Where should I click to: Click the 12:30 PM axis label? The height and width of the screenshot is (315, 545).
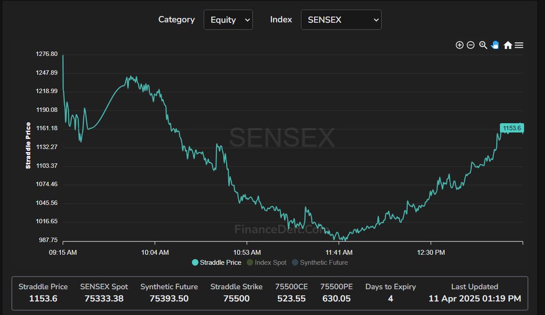click(x=431, y=252)
